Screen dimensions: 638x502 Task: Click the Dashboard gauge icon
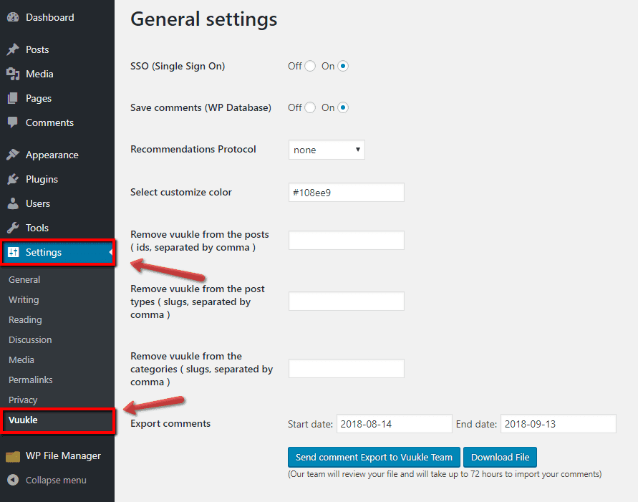coord(13,17)
